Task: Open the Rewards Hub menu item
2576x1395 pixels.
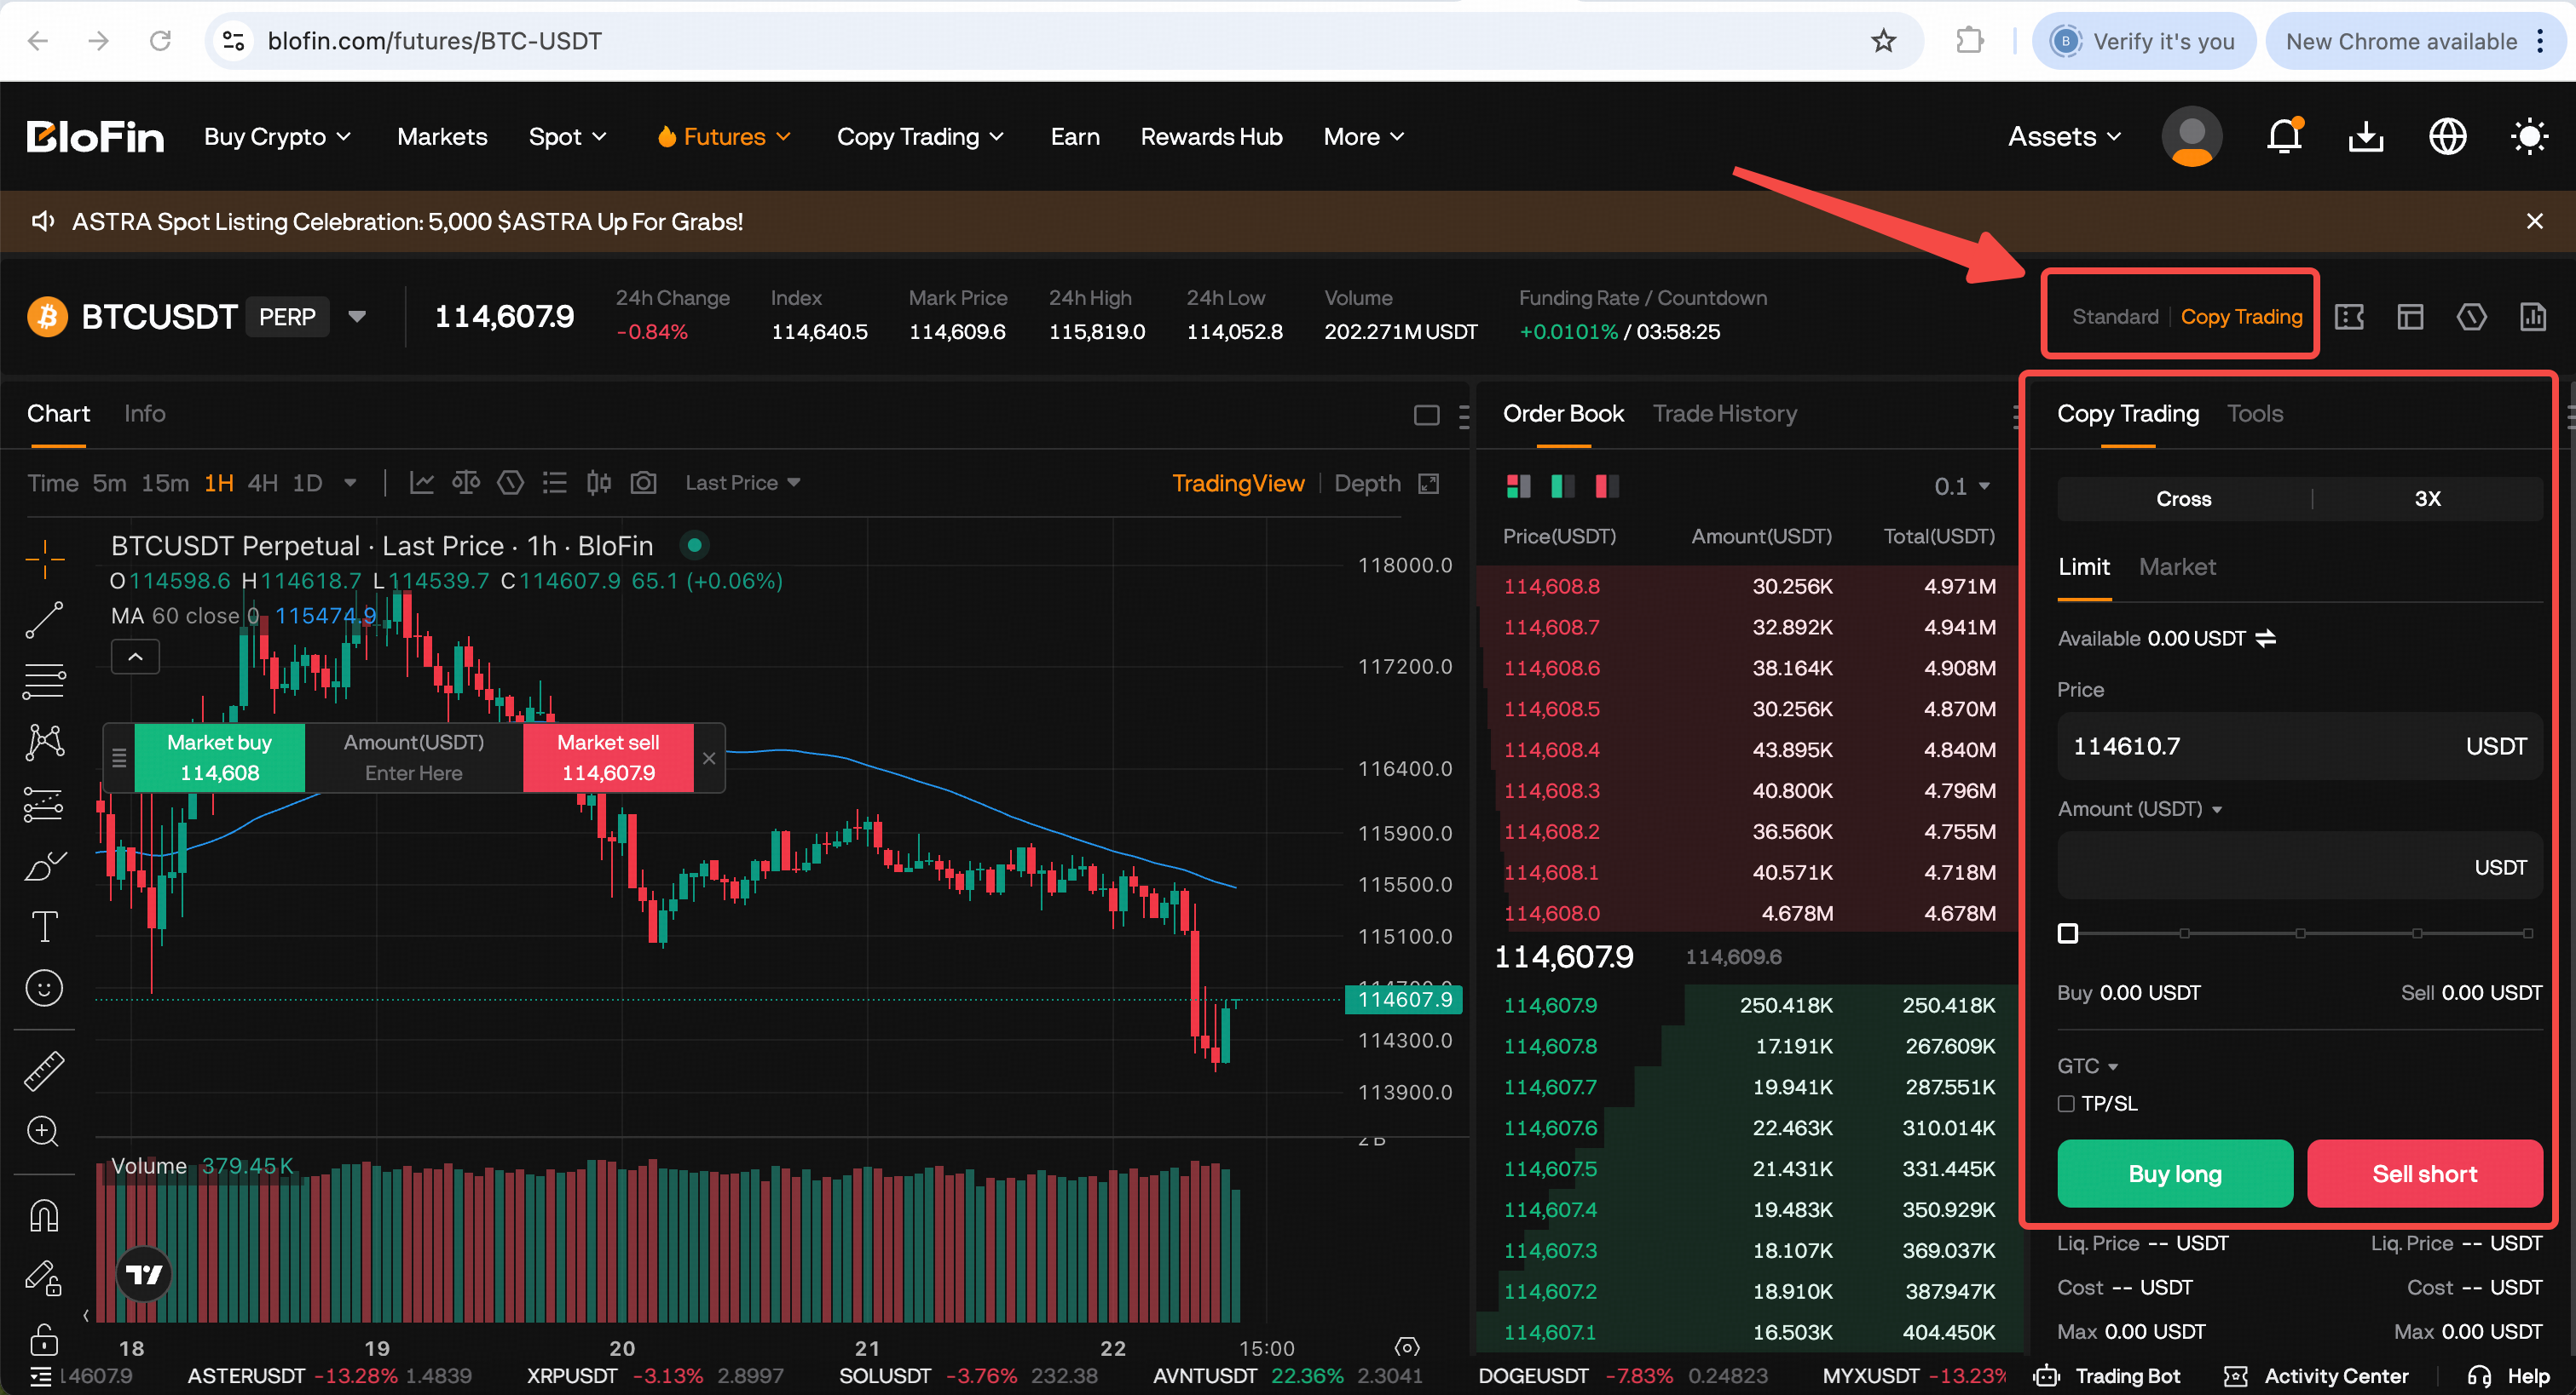Action: click(1211, 136)
